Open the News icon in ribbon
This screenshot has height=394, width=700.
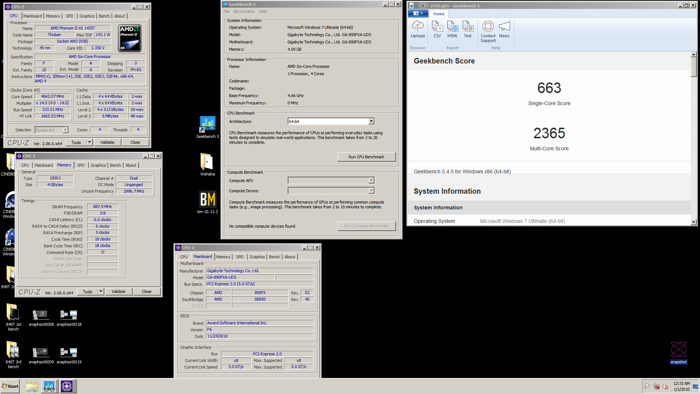click(x=504, y=29)
